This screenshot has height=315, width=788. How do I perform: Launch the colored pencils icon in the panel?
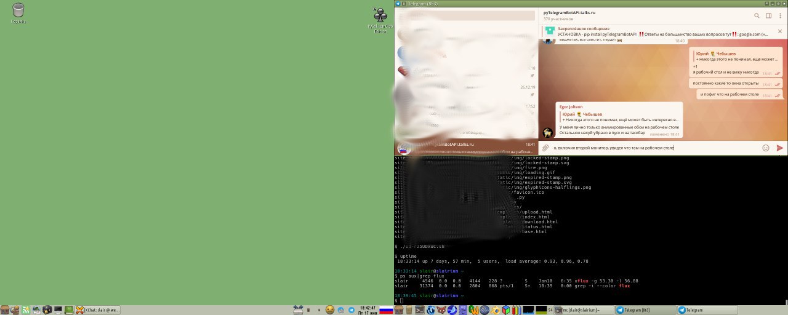[516, 309]
